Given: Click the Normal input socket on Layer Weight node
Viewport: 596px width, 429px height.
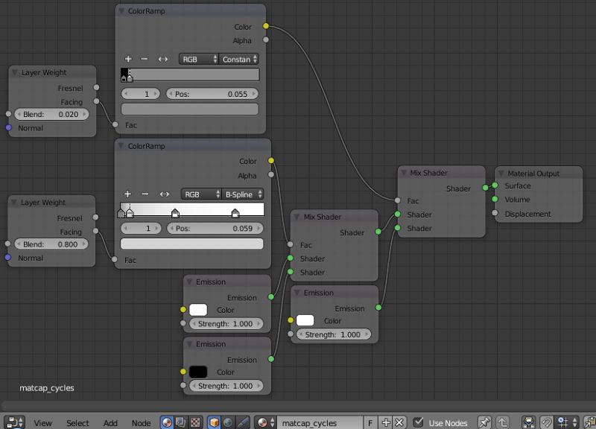Looking at the screenshot, I should [9, 128].
